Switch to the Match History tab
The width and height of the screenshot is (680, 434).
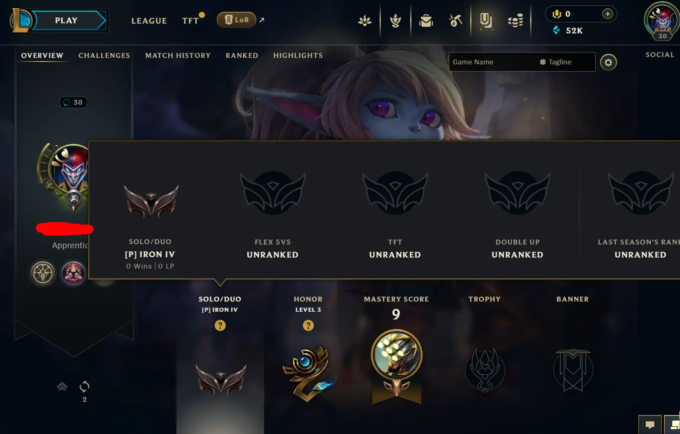pos(178,55)
